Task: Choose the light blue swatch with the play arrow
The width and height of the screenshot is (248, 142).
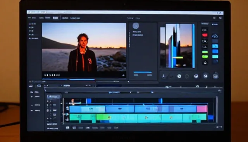Action: tap(215, 46)
